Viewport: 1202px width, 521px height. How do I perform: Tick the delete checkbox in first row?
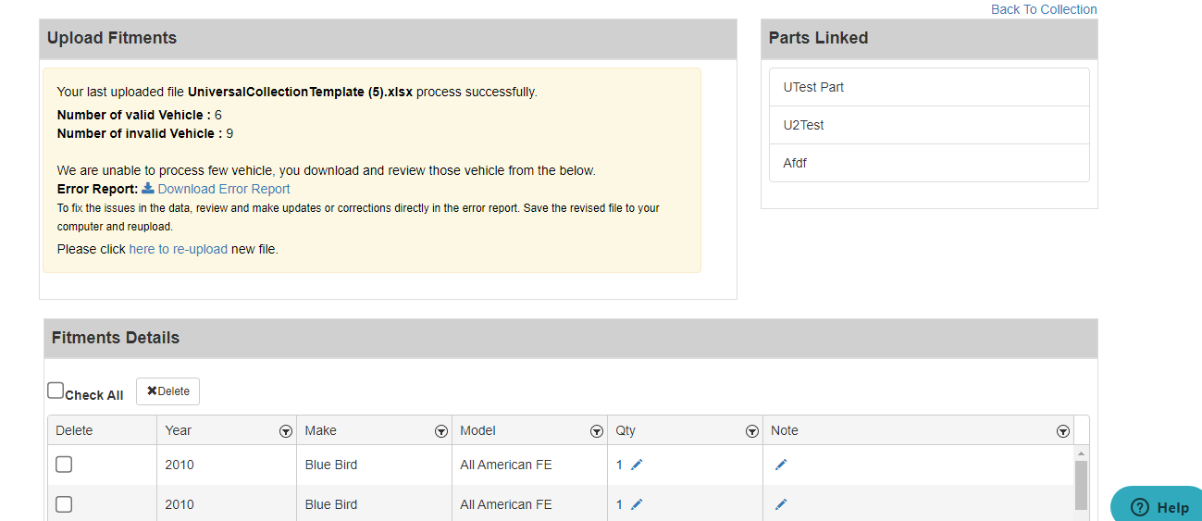point(64,465)
